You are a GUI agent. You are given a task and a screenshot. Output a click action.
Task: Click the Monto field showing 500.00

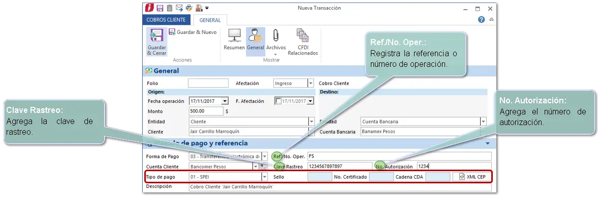(x=206, y=111)
